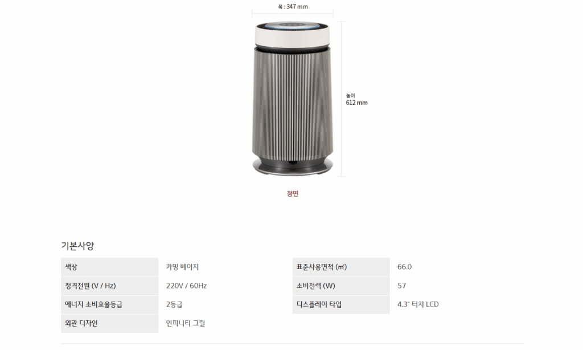This screenshot has height=350, width=583.
Task: Click the 폭 : 347 mm width dimension
Action: point(293,7)
